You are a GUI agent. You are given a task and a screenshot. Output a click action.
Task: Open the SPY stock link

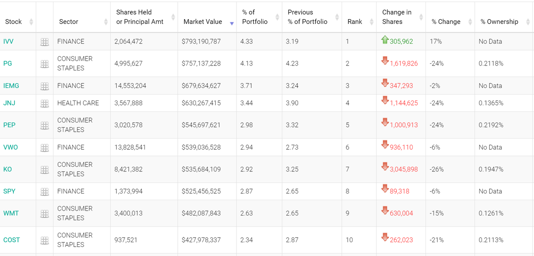click(x=9, y=191)
